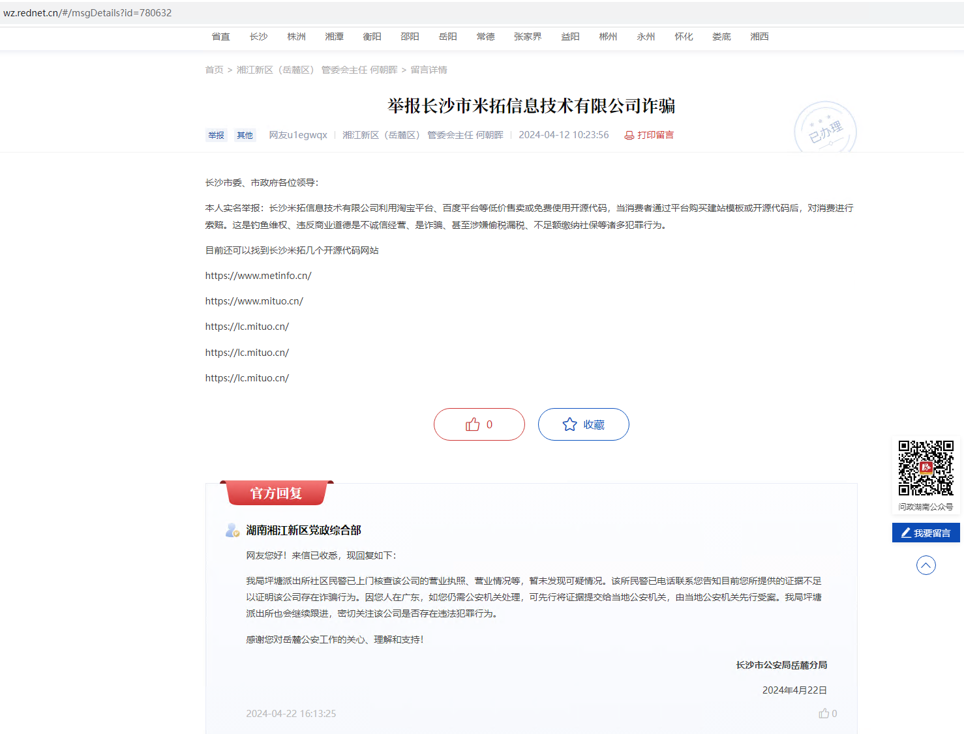
Task: Click the browser address bar URL
Action: click(87, 13)
